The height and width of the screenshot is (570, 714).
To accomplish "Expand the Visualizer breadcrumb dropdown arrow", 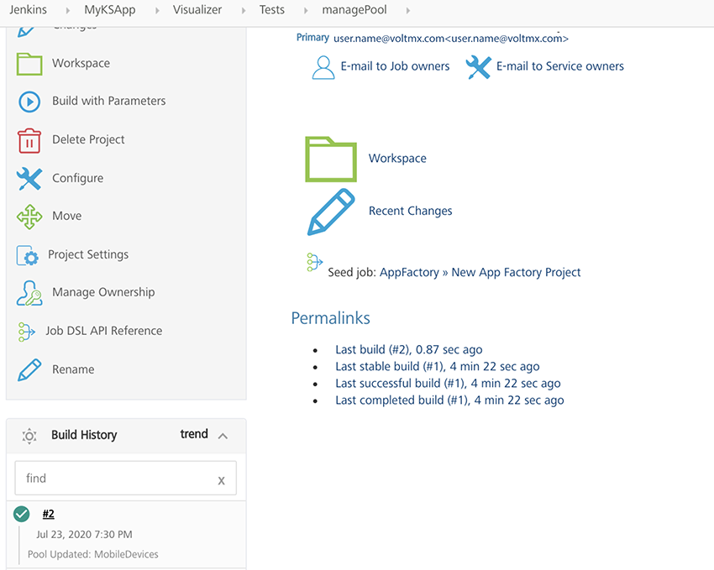I will coord(241,10).
